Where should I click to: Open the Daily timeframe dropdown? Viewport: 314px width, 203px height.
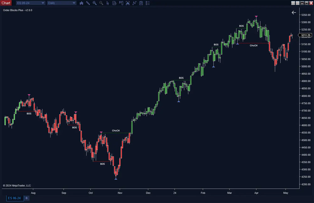pyautogui.click(x=62, y=3)
